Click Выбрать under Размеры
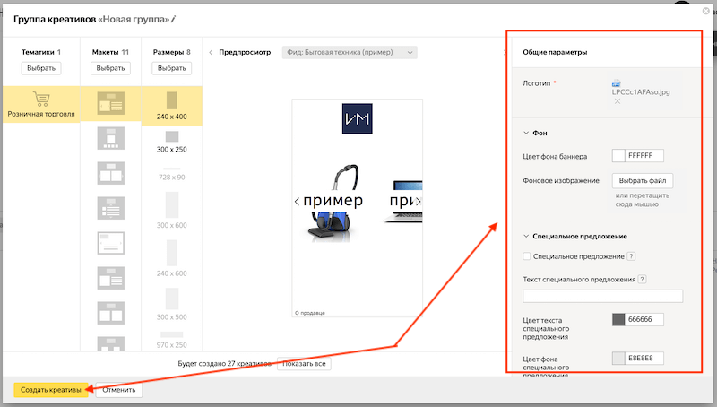Viewport: 717px width, 407px height. (x=172, y=68)
